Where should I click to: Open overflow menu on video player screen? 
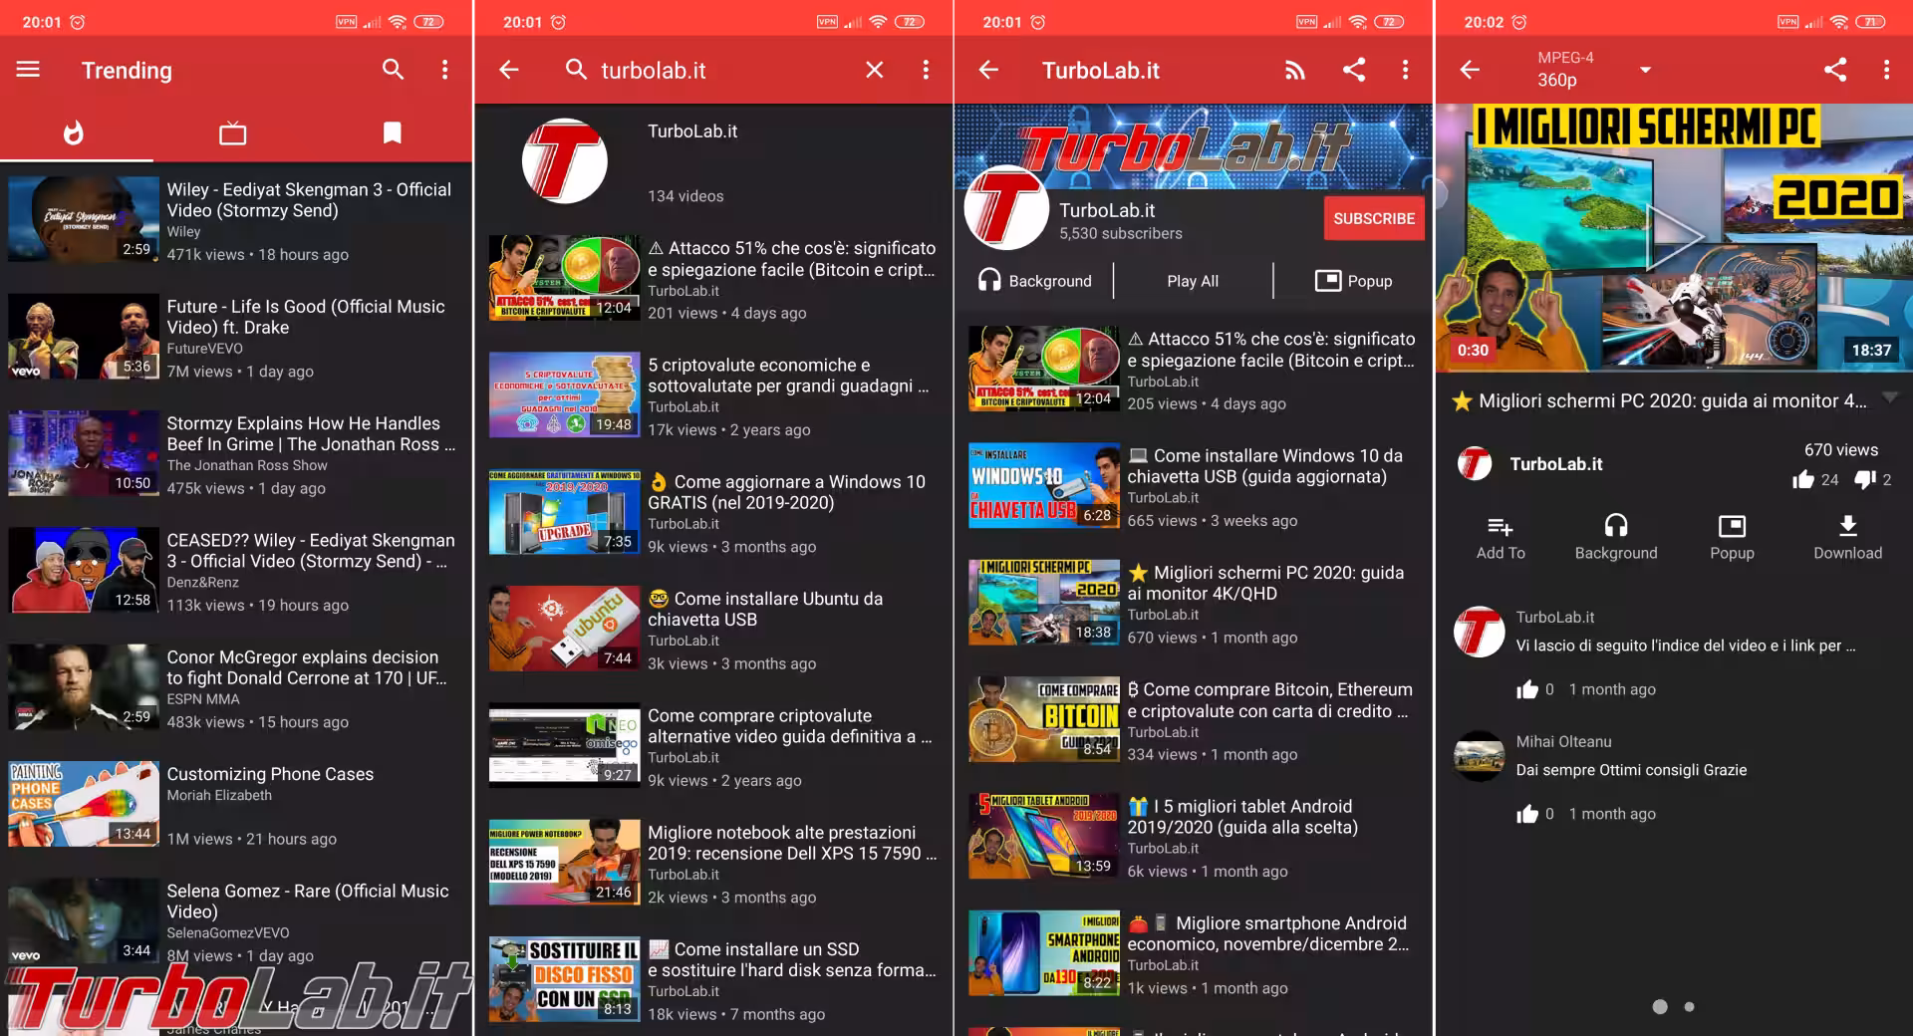[1885, 70]
